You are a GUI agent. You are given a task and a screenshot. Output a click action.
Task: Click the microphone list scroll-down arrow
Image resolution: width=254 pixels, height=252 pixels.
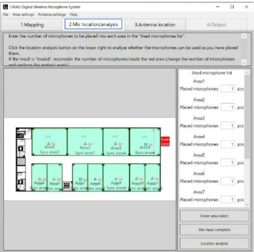click(x=247, y=205)
